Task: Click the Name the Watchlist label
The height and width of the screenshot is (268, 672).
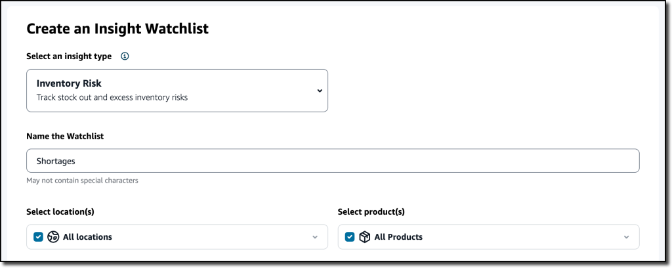Action: (65, 137)
